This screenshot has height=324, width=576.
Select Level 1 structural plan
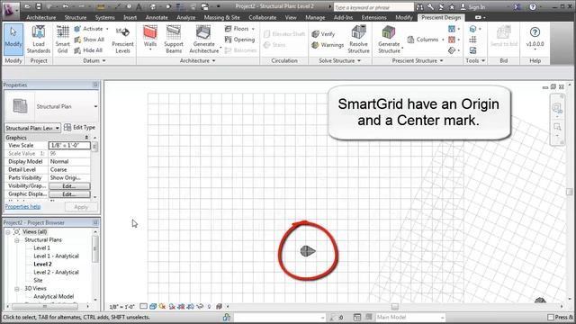(42, 248)
